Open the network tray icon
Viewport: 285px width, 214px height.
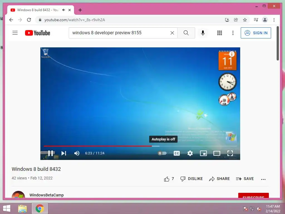click(252, 209)
